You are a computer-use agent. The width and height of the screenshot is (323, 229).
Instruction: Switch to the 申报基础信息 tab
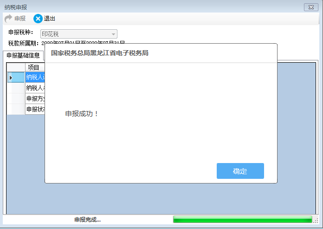(x=23, y=55)
